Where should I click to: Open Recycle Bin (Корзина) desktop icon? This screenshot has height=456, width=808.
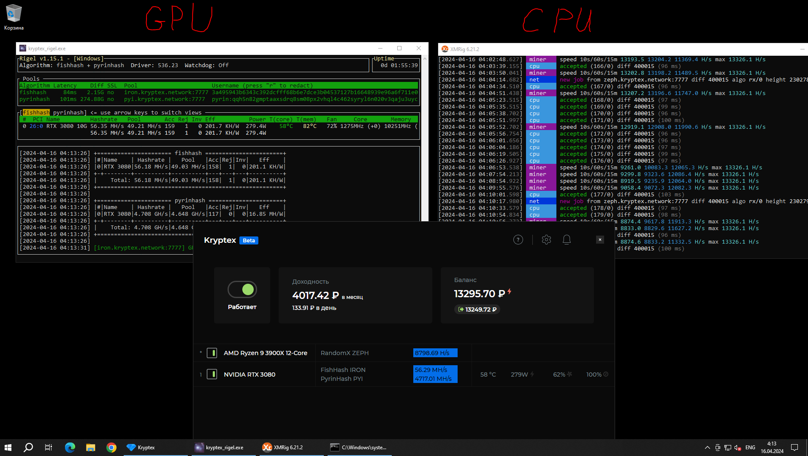pos(14,18)
